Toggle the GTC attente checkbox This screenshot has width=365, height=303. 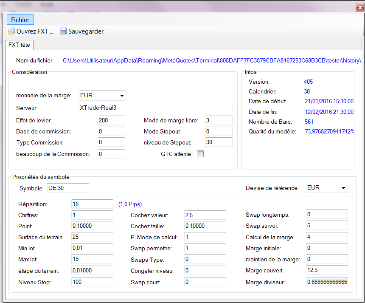200,154
